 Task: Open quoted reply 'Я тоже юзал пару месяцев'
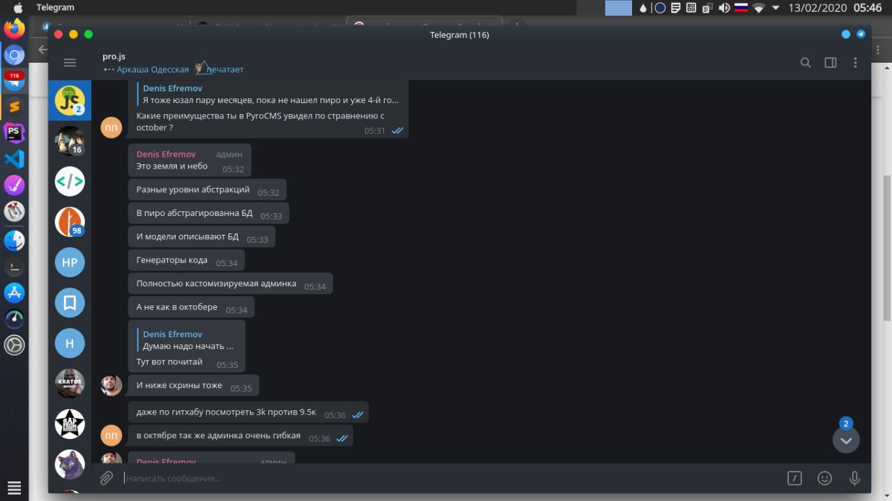(268, 94)
